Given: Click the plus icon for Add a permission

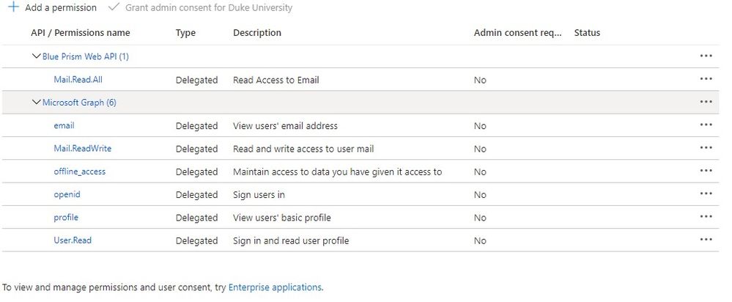Looking at the screenshot, I should click(12, 7).
